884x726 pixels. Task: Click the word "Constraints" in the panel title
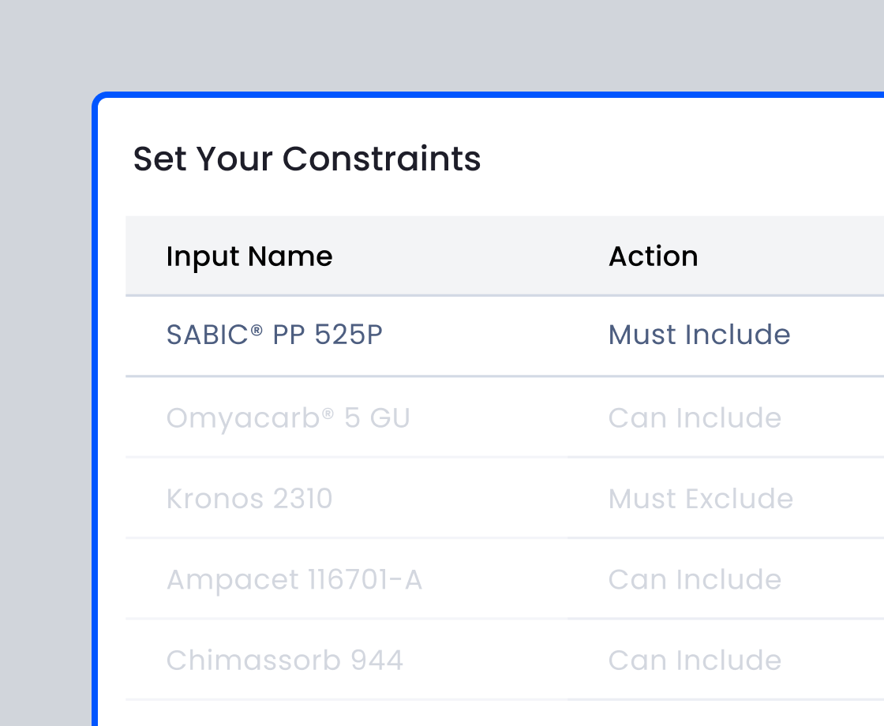382,159
